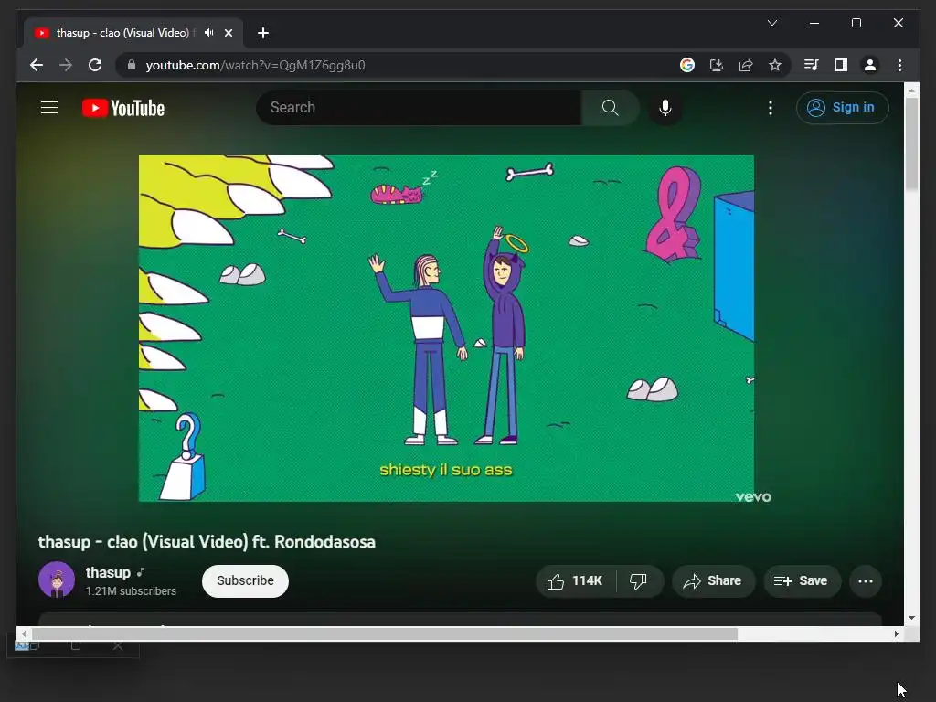Click the page vertical scrollbar thumb

[x=911, y=144]
